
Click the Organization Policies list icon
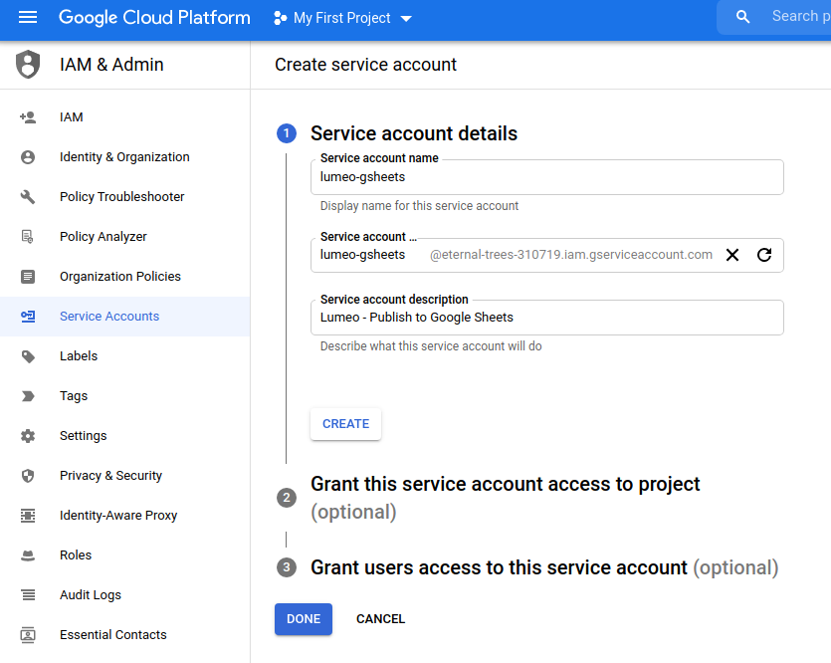pos(28,276)
